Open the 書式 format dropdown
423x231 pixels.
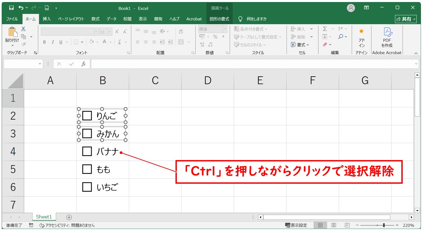[x=300, y=45]
